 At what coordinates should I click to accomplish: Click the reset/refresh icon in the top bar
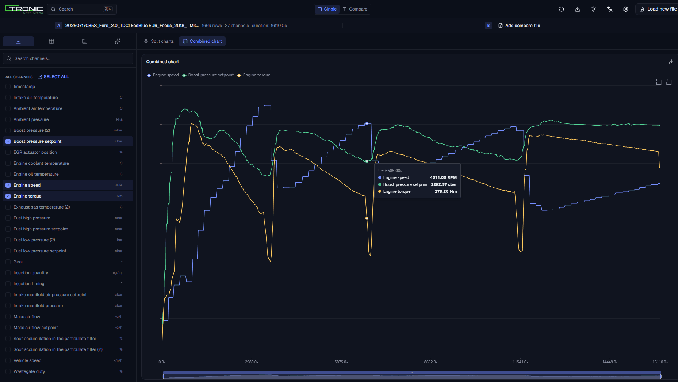[x=562, y=9]
